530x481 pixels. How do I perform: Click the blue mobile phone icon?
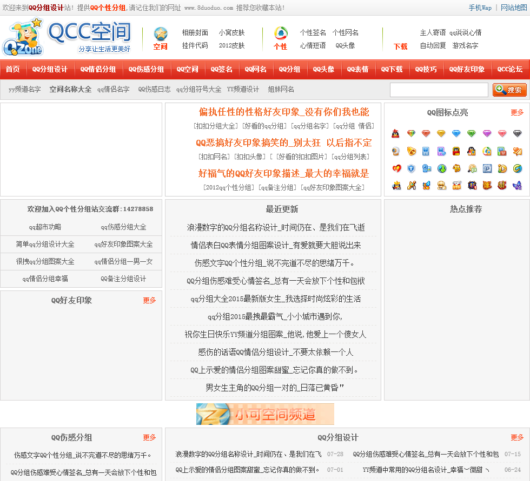coord(426,151)
